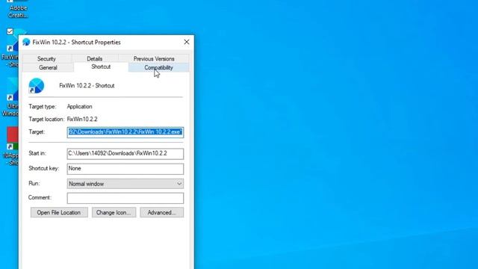Click into the Target path field
This screenshot has width=478, height=269.
(x=125, y=132)
